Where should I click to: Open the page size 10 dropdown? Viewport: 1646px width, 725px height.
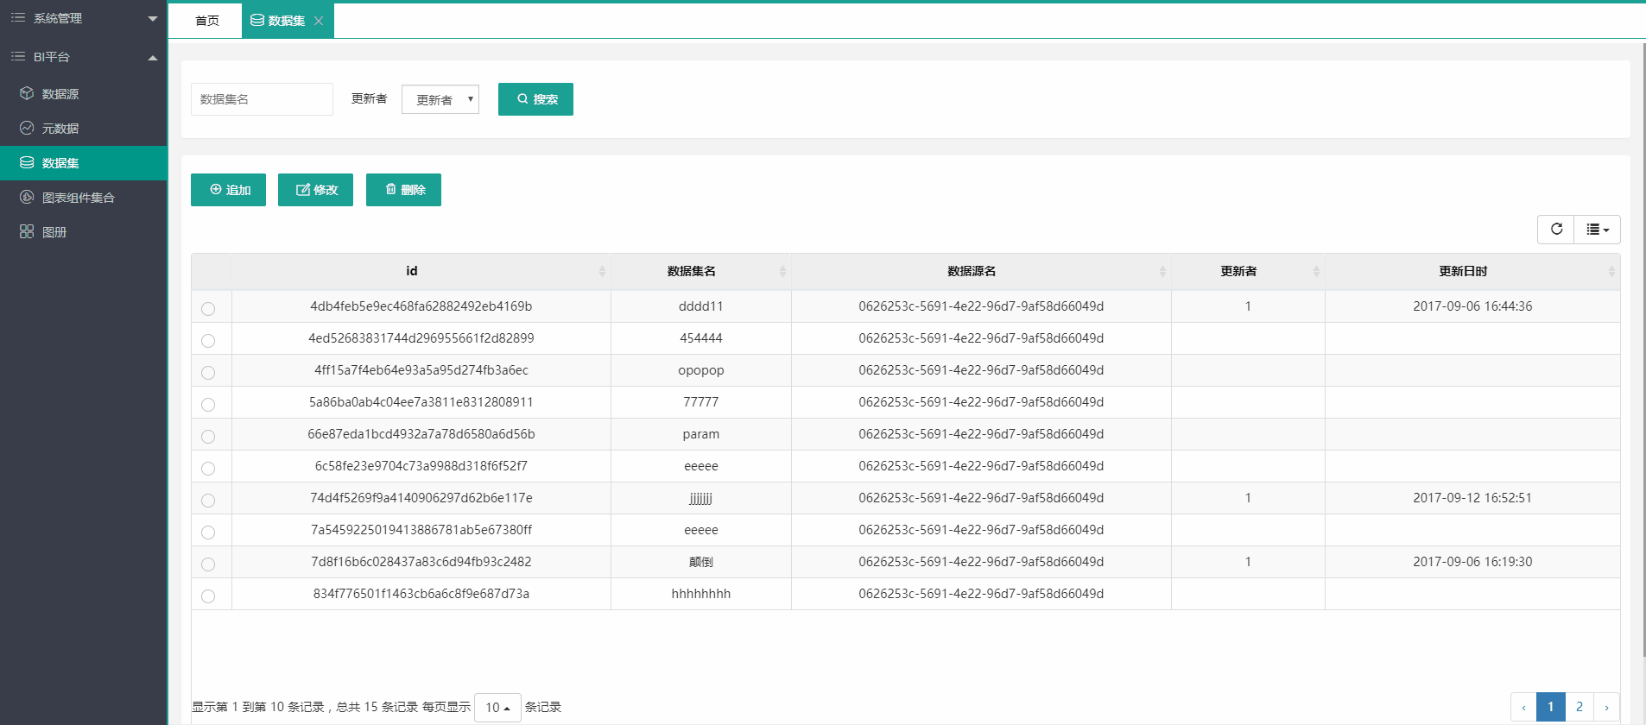click(x=497, y=708)
